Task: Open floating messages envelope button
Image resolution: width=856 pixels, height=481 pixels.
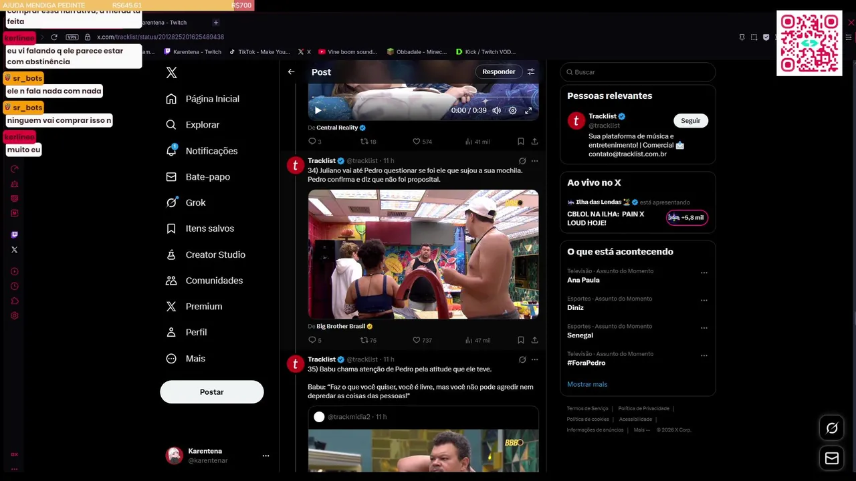Action: click(832, 458)
